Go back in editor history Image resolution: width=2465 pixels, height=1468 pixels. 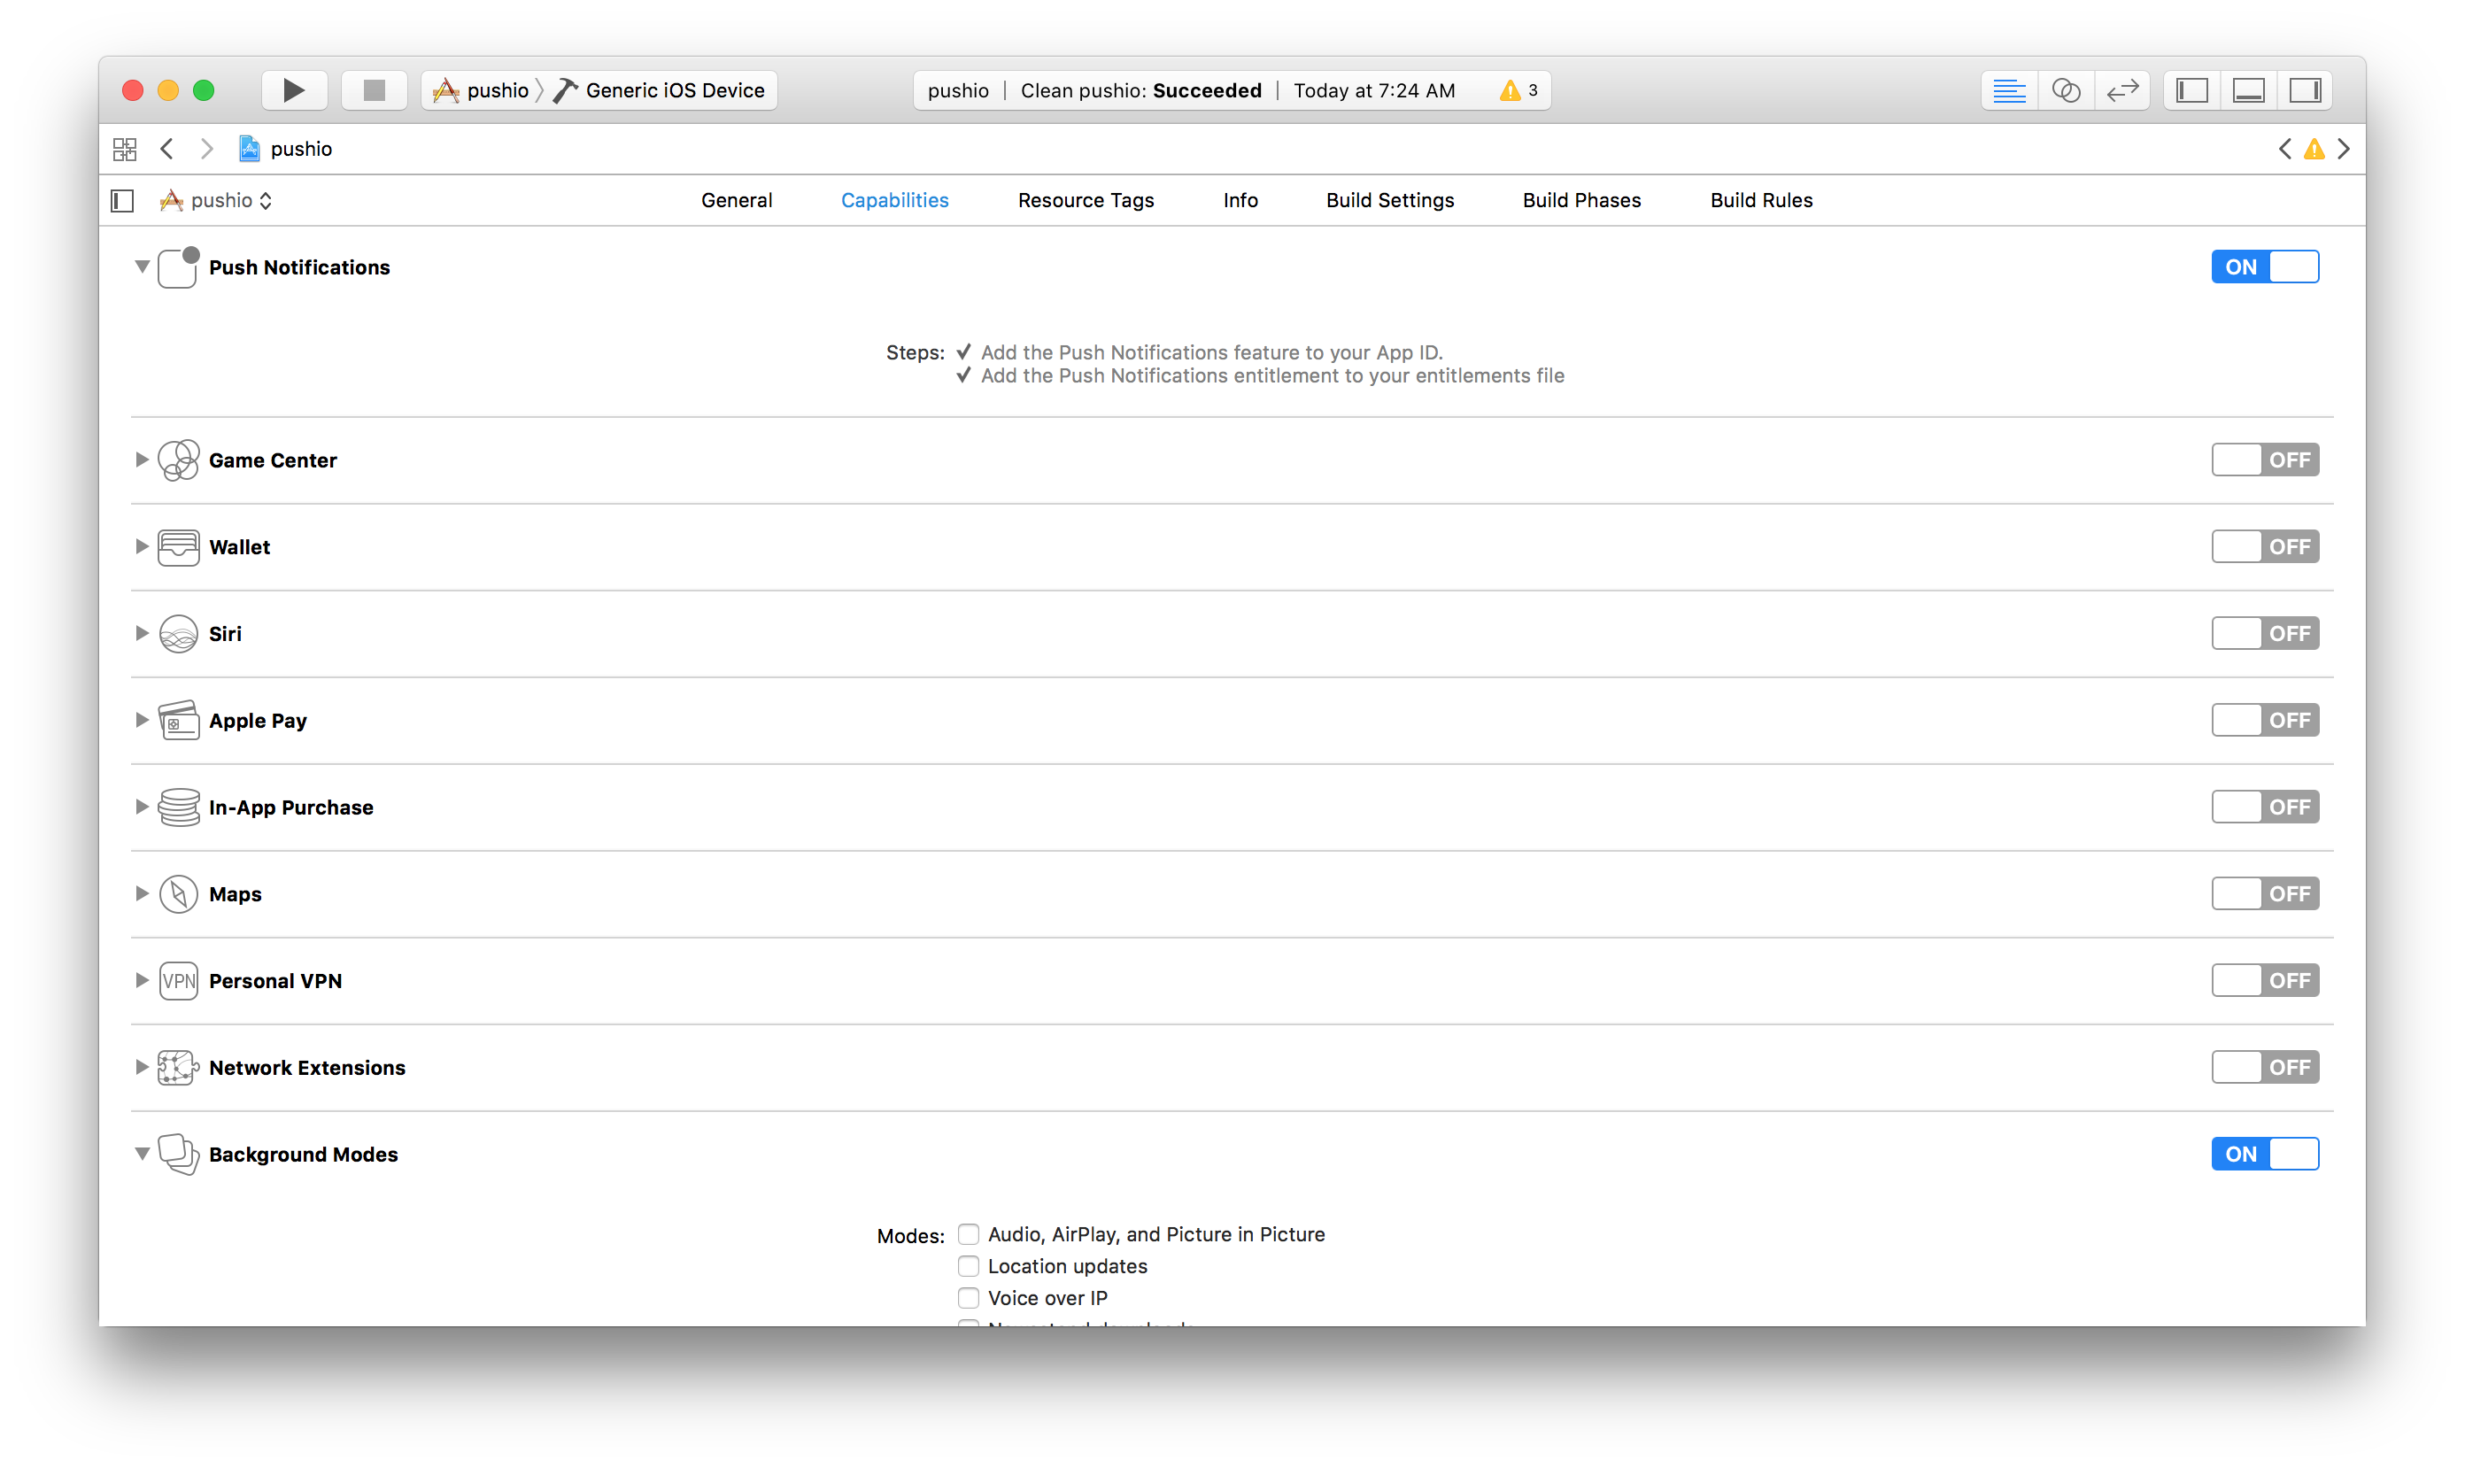[167, 150]
